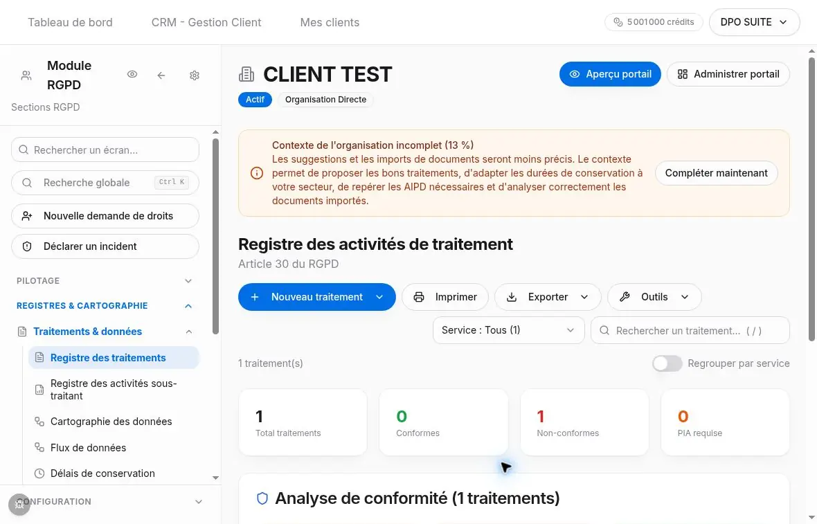Viewport: 817px width, 524px height.
Task: Click the Administrer portail button
Action: (x=728, y=74)
